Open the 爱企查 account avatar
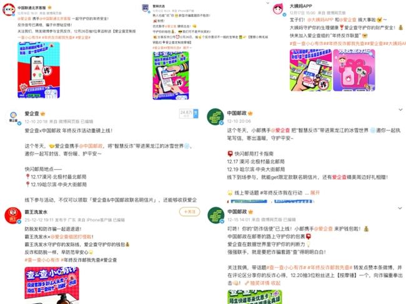The height and width of the screenshot is (304, 406). pos(14,117)
